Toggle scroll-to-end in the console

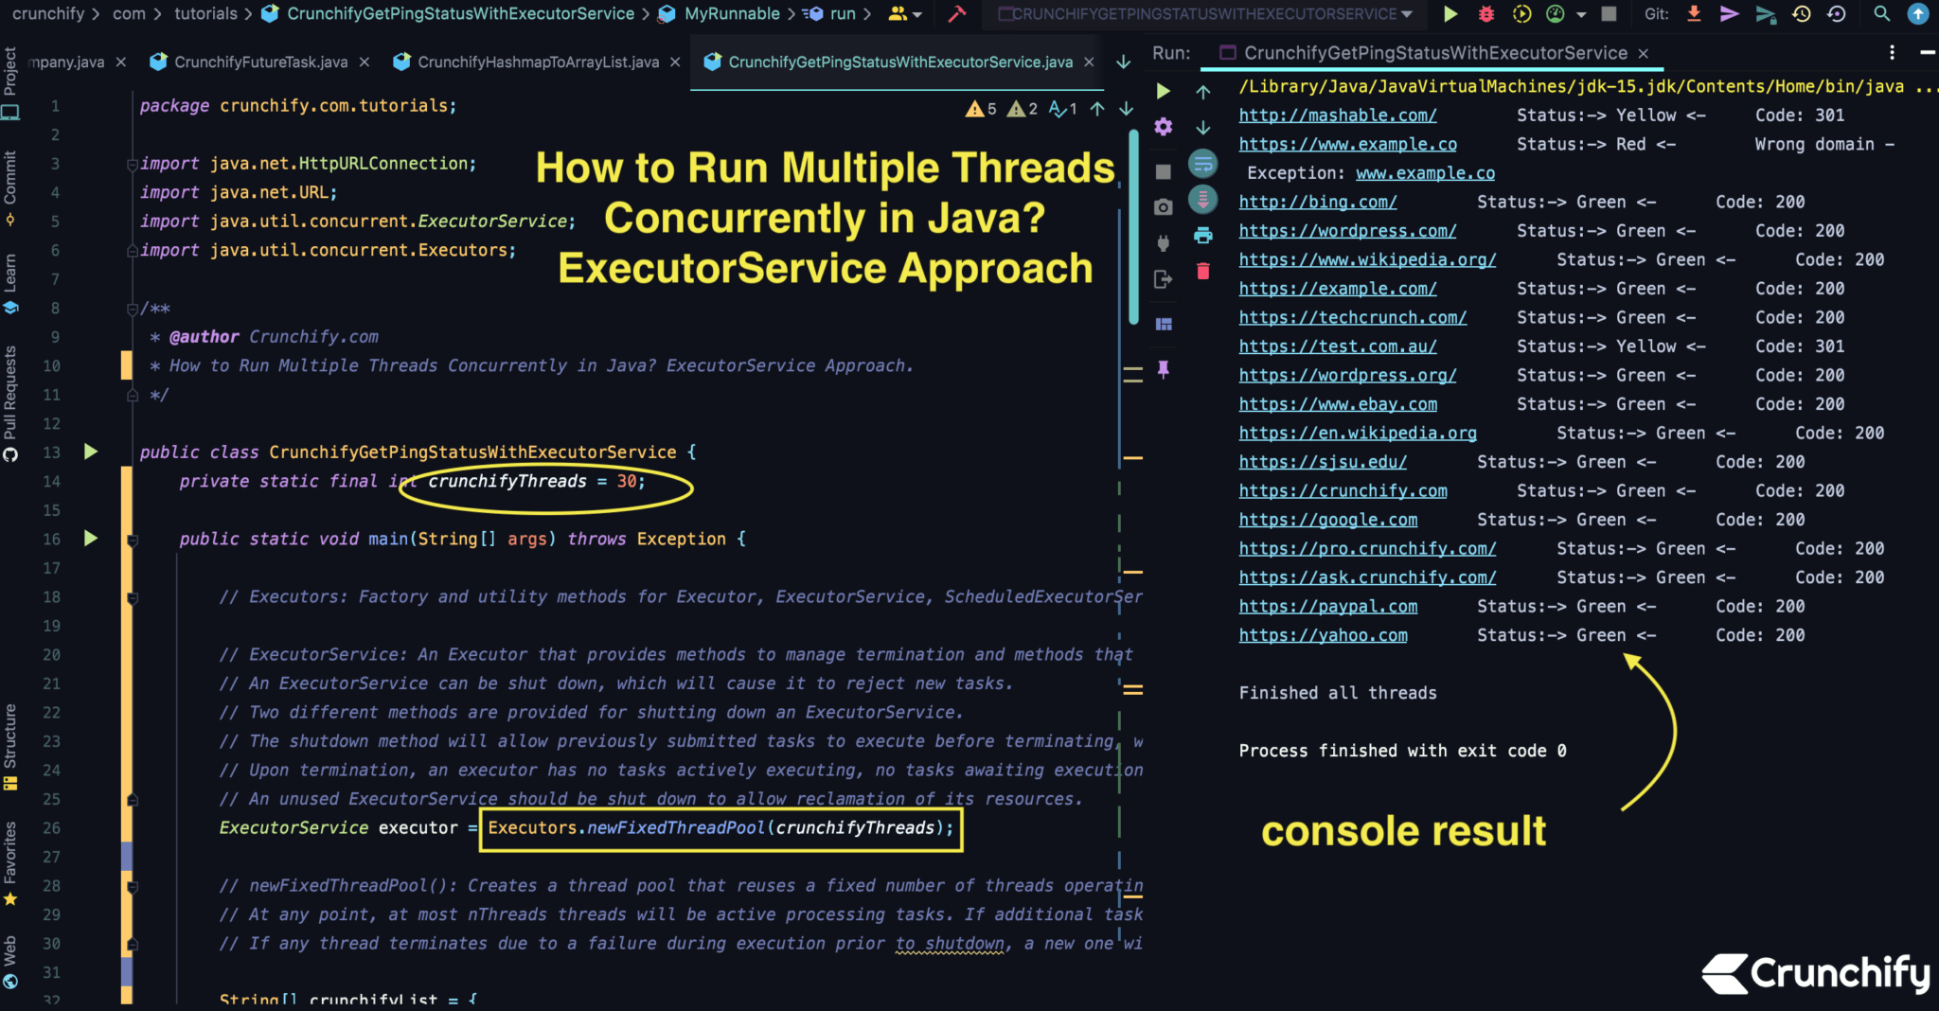pos(1202,200)
